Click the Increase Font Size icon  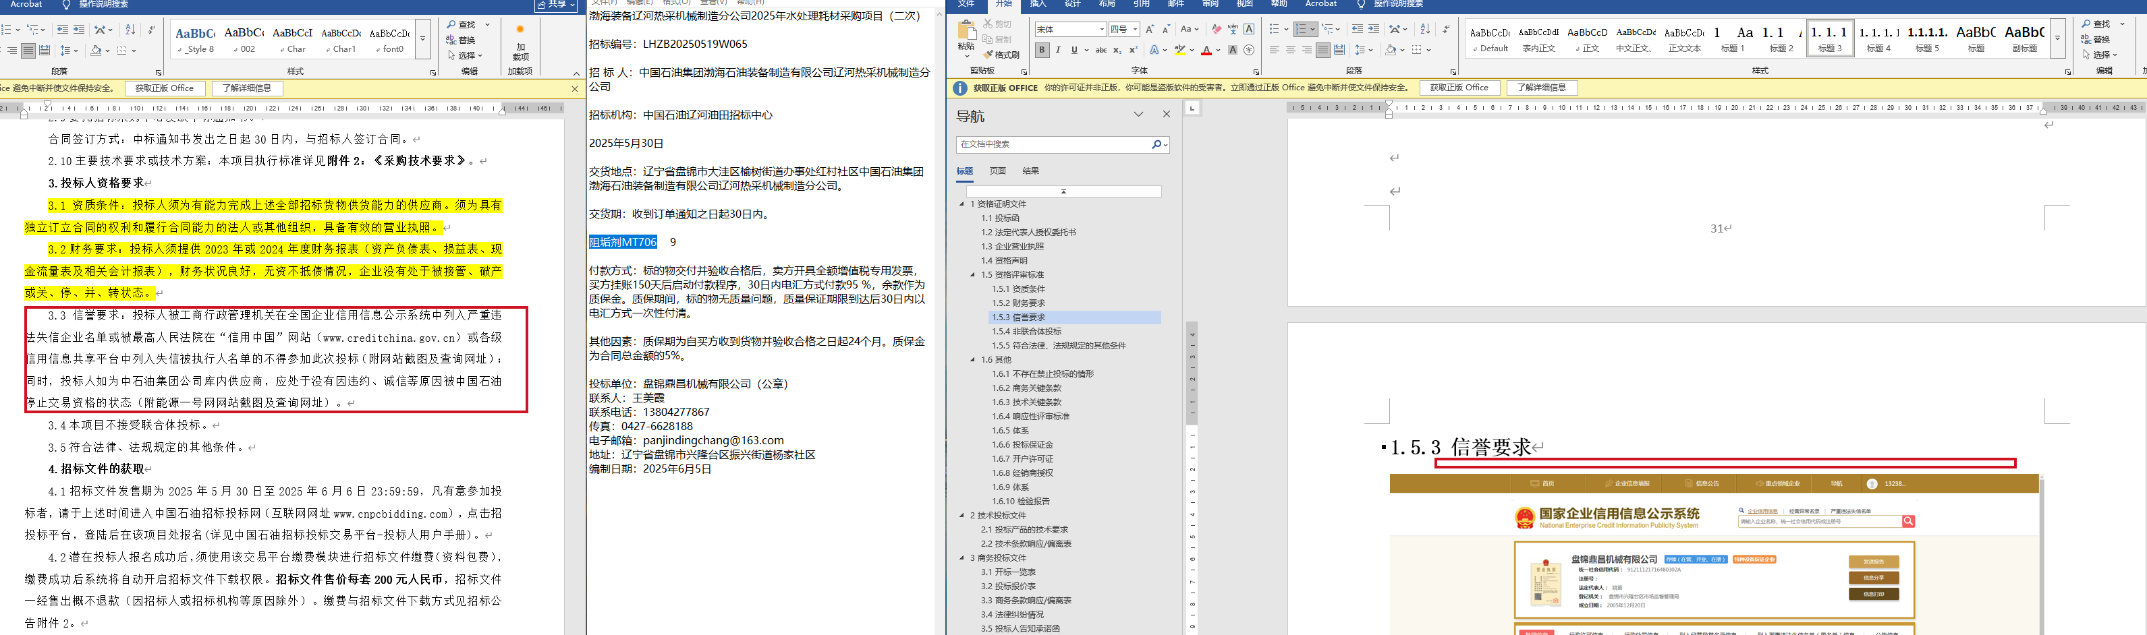(1150, 29)
